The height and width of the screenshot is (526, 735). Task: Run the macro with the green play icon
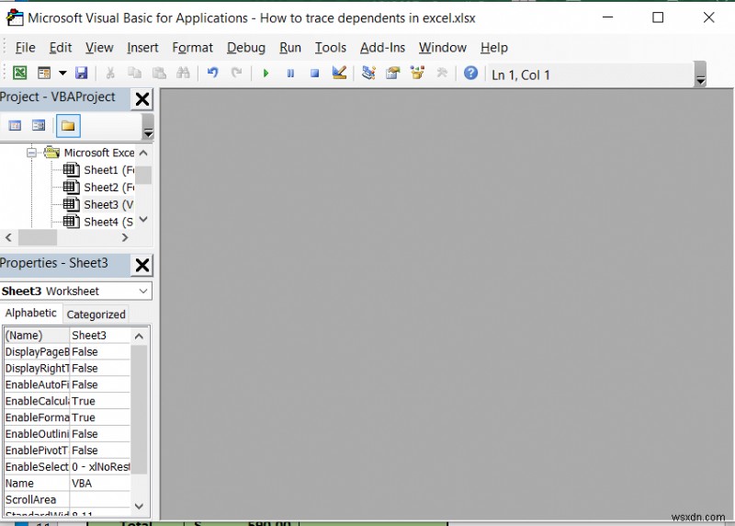coord(266,74)
